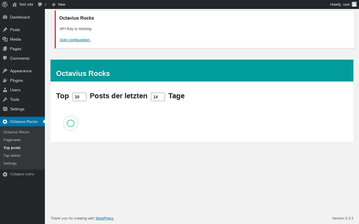
Task: Focus the days field showing 14
Action: pyautogui.click(x=158, y=97)
